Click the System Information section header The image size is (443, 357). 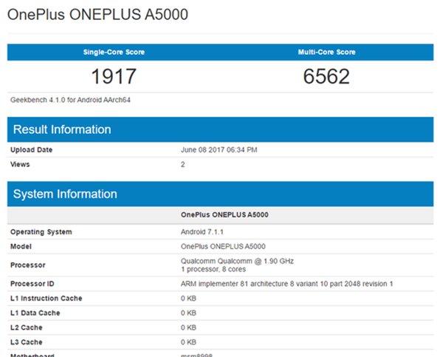[x=65, y=194]
